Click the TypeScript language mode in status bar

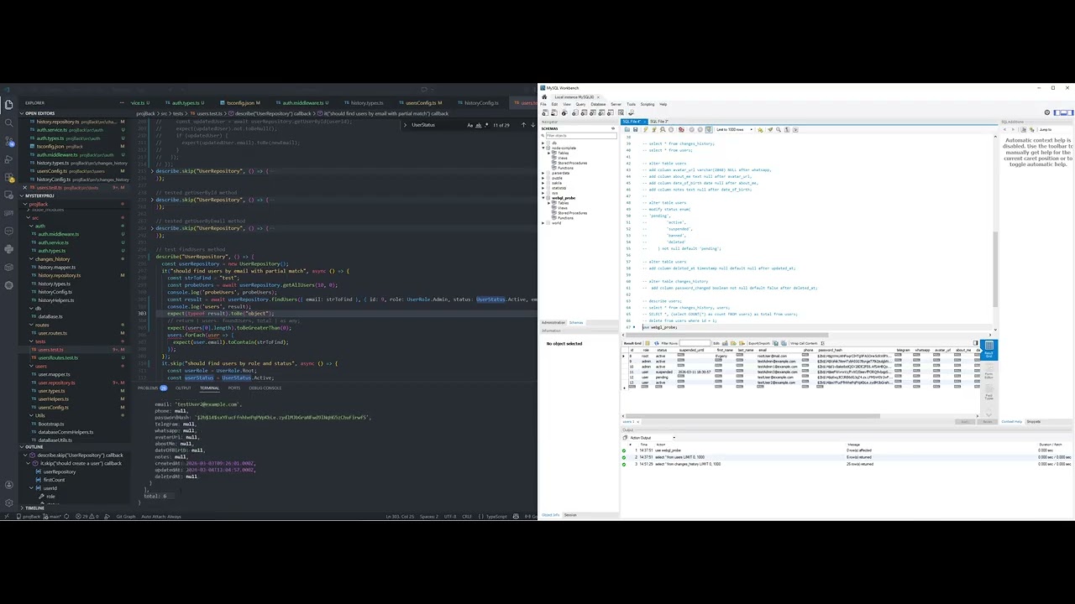coord(496,517)
